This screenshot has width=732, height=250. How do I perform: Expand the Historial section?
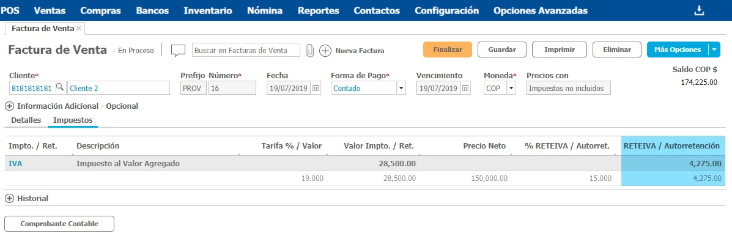click(x=9, y=198)
